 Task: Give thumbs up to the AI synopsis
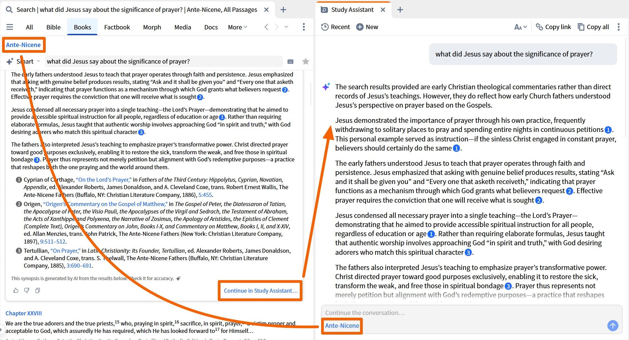(16, 290)
